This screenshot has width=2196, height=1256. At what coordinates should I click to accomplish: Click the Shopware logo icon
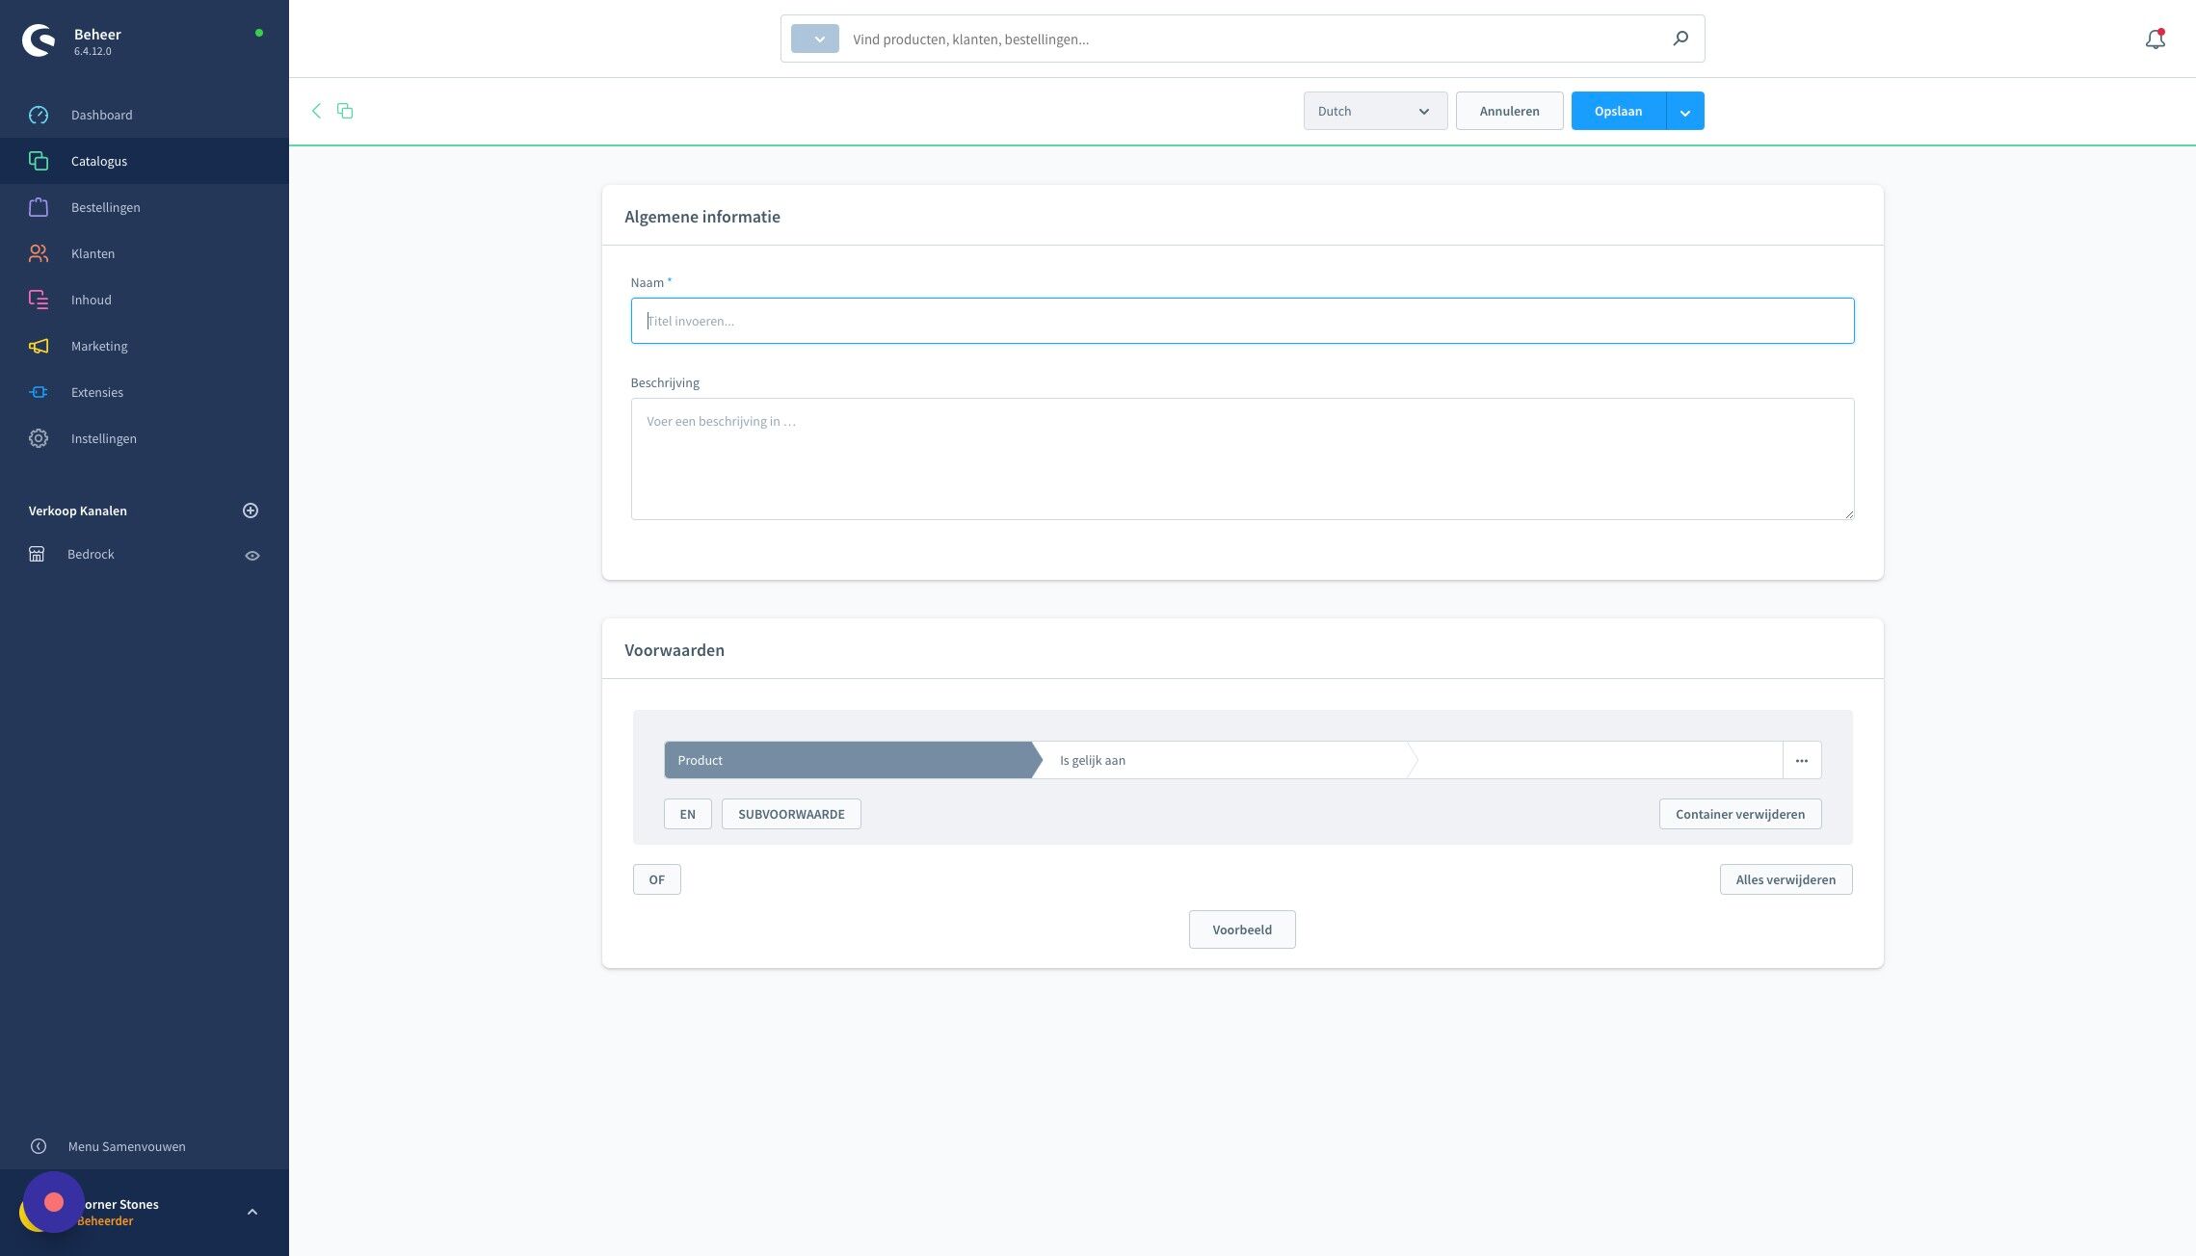click(39, 40)
